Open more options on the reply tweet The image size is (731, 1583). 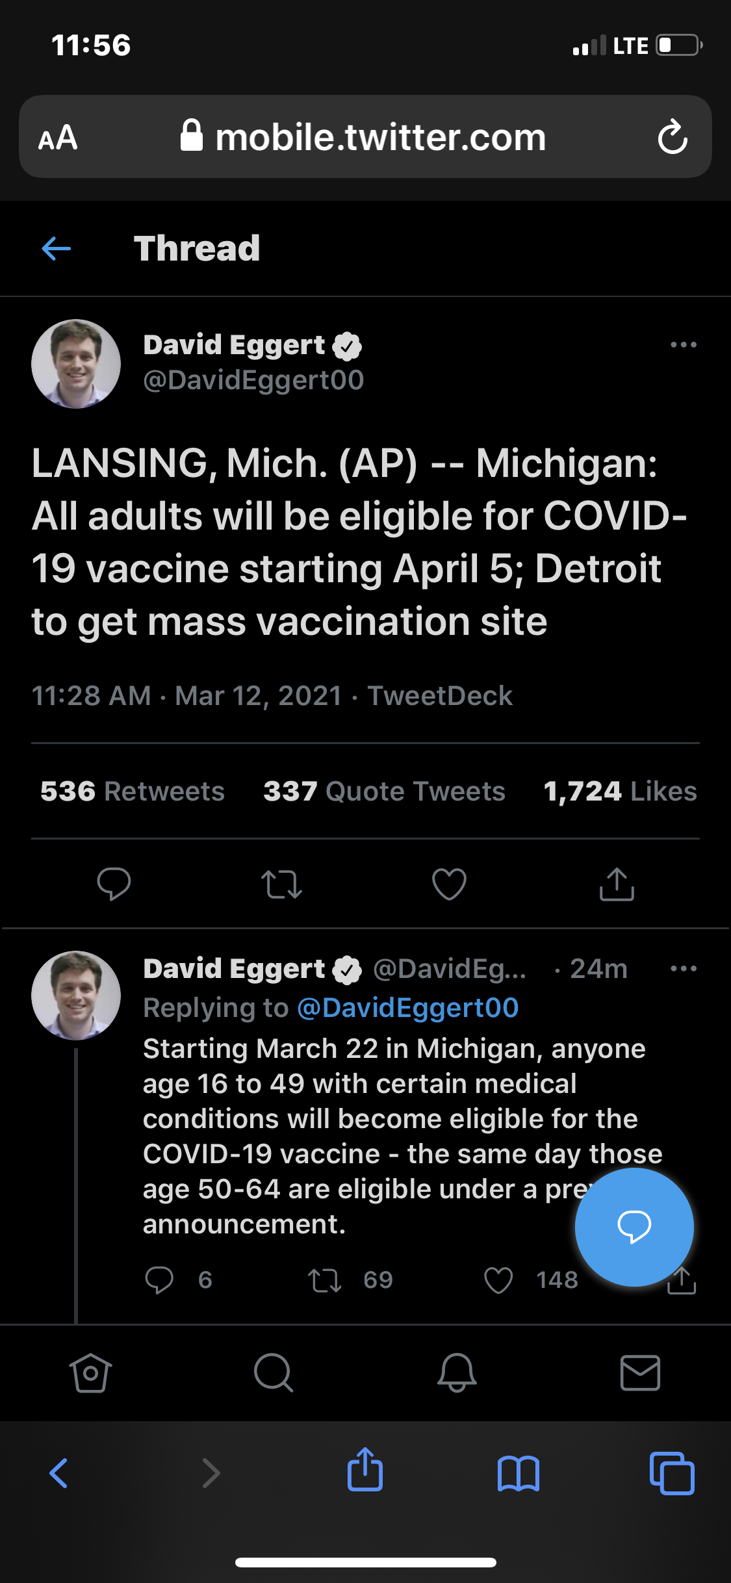coord(683,968)
